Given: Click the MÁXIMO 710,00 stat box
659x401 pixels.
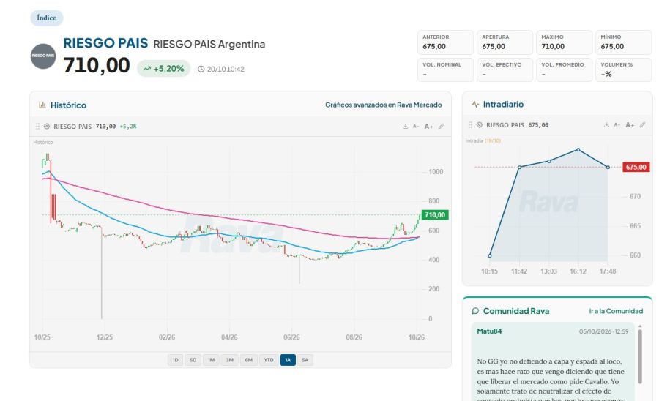Looking at the screenshot, I should (x=564, y=42).
